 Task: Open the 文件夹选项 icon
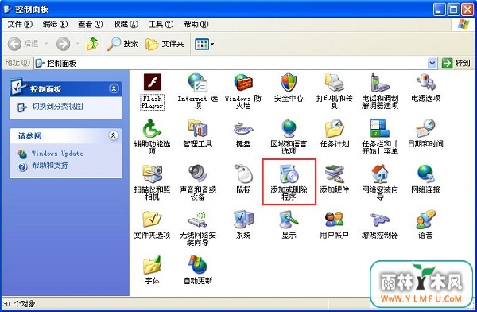[x=152, y=220]
